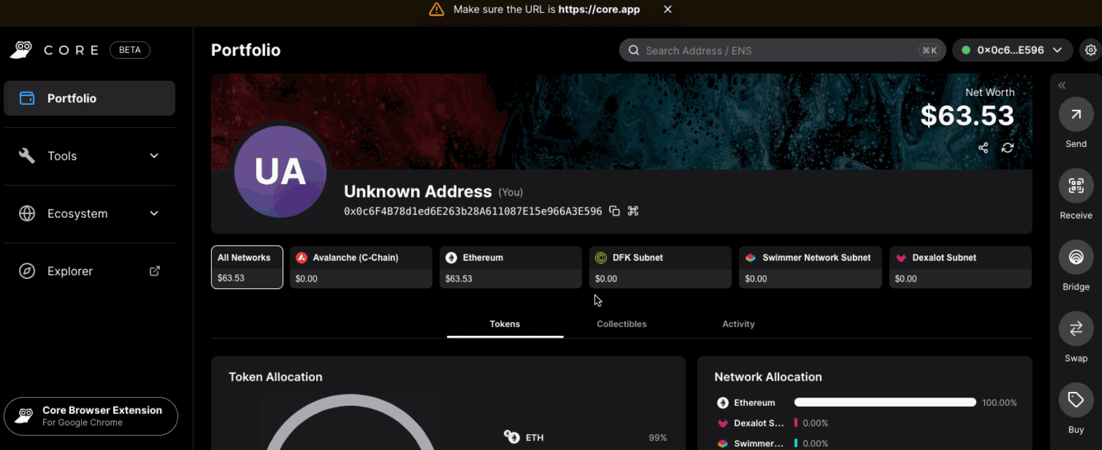Get the Core Browser Extension
This screenshot has width=1102, height=450.
(90, 416)
